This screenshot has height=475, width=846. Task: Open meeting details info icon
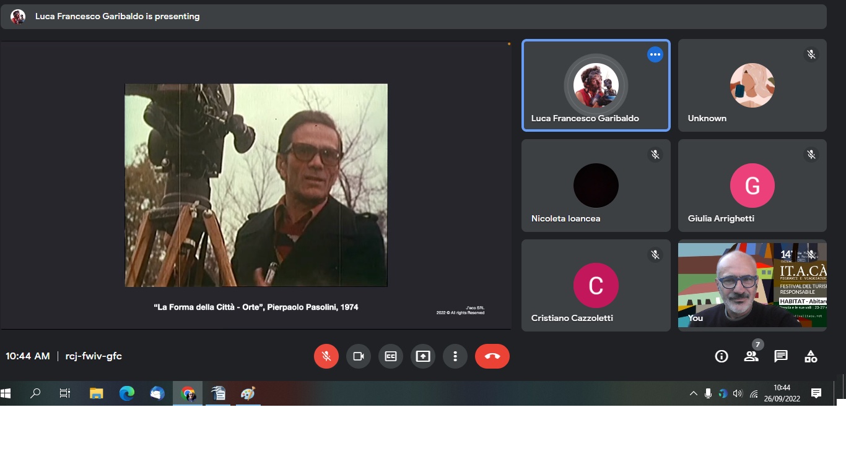[x=722, y=356]
